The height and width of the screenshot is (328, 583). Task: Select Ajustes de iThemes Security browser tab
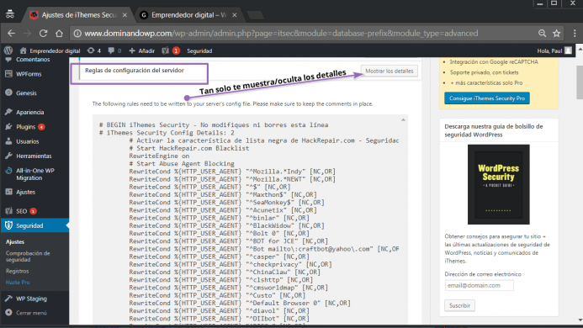click(78, 15)
